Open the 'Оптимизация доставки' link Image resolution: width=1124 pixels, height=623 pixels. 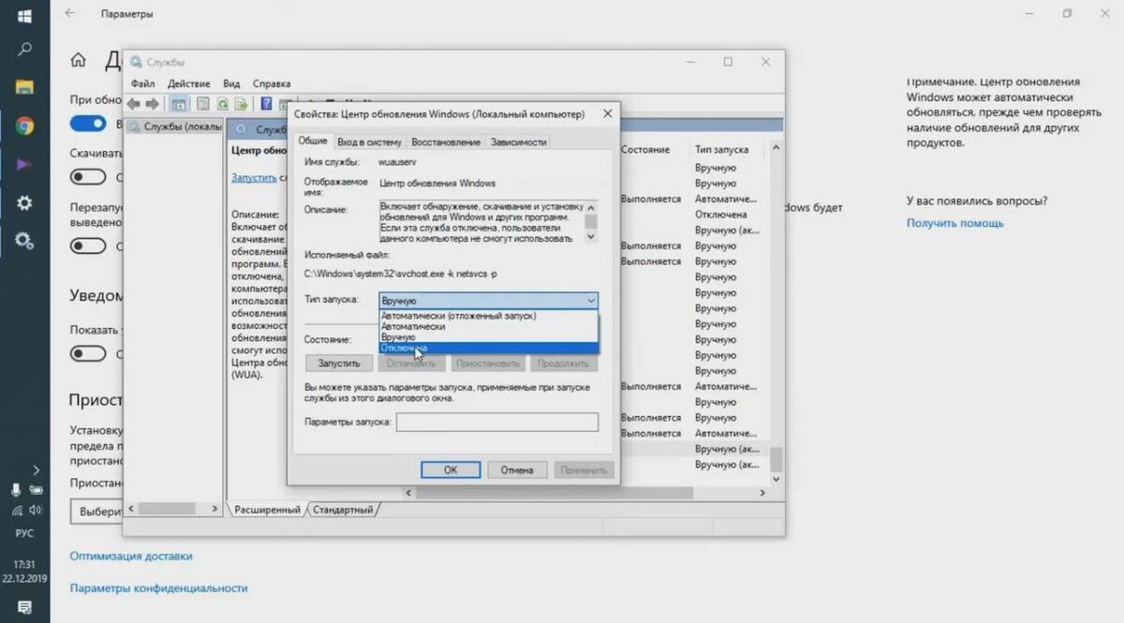tap(131, 556)
